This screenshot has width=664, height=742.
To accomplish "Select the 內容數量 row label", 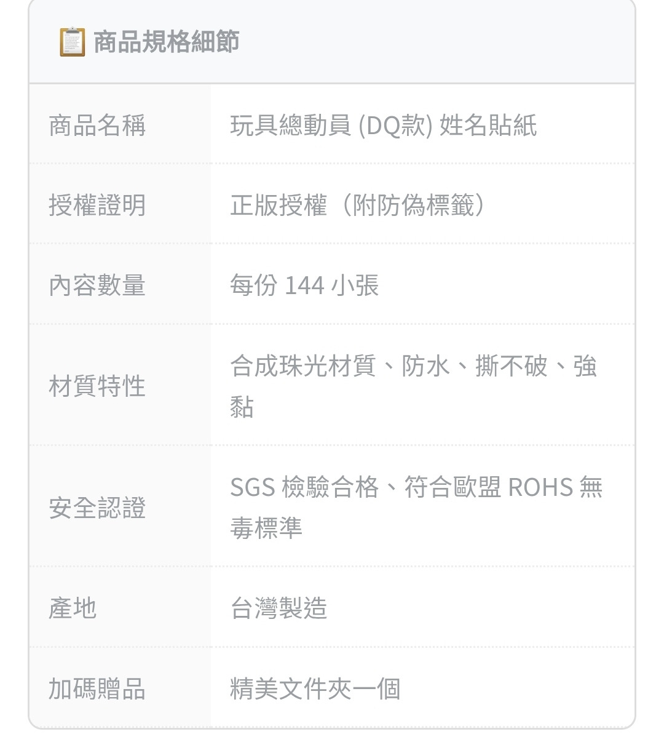I will coord(97,285).
